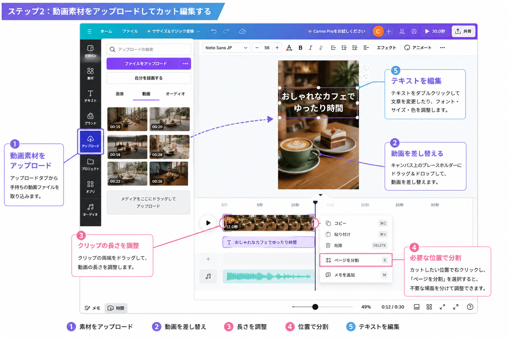This screenshot has height=339, width=509.
Task: Click the Canva Proをお試しください link
Action: coord(336,31)
